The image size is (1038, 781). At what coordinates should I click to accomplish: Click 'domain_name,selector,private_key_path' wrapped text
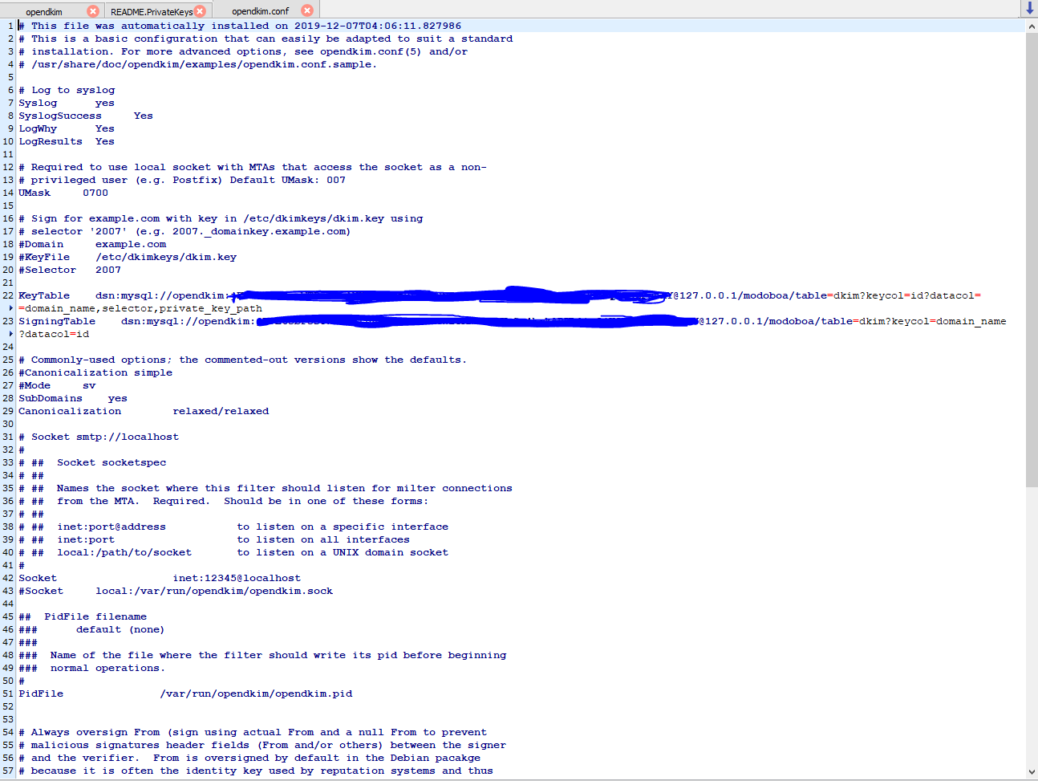click(x=143, y=308)
